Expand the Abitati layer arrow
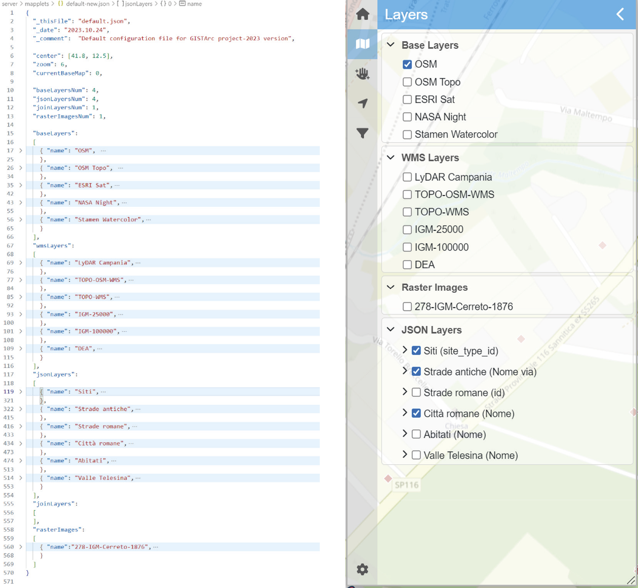This screenshot has width=638, height=588. pos(405,433)
